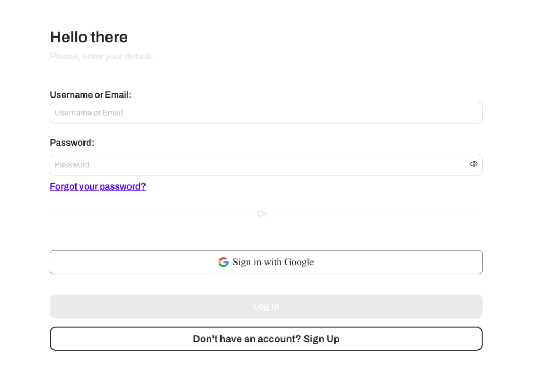Click the colorful Google G logo
Viewport: 548px width, 367px height.
tap(223, 262)
